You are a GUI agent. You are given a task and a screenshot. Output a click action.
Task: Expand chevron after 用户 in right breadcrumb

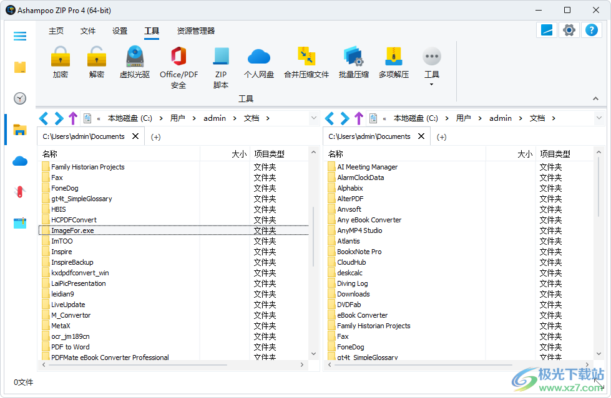tap(480, 118)
